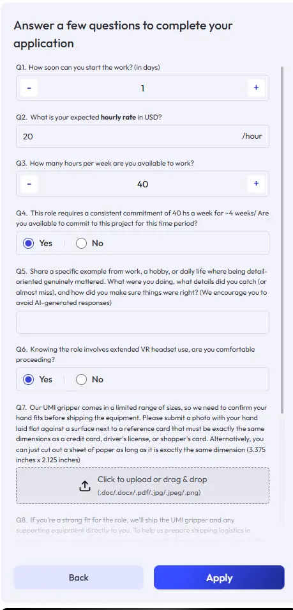Image resolution: width=293 pixels, height=610 pixels.
Task: Go Back to the previous step
Action: click(x=79, y=578)
